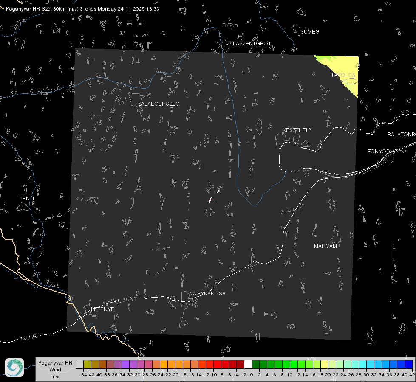Select the dark green swatch between 0 and 2
Screen dimensions: 416x382
click(x=255, y=364)
